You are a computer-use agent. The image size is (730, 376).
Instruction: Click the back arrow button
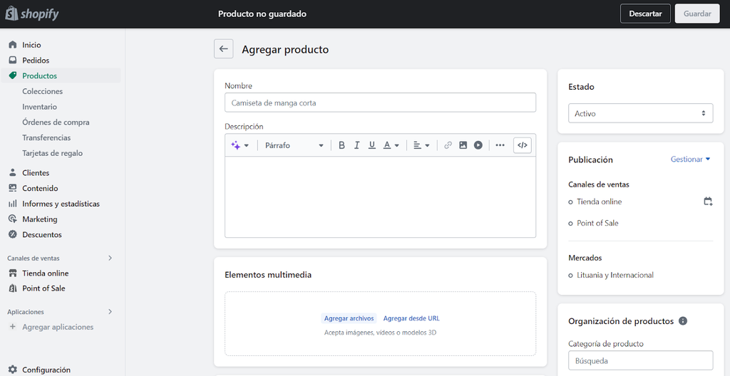click(224, 49)
